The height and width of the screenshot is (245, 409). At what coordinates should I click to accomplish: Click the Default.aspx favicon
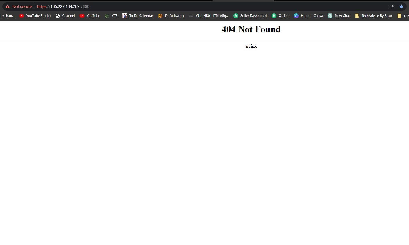coord(160,16)
